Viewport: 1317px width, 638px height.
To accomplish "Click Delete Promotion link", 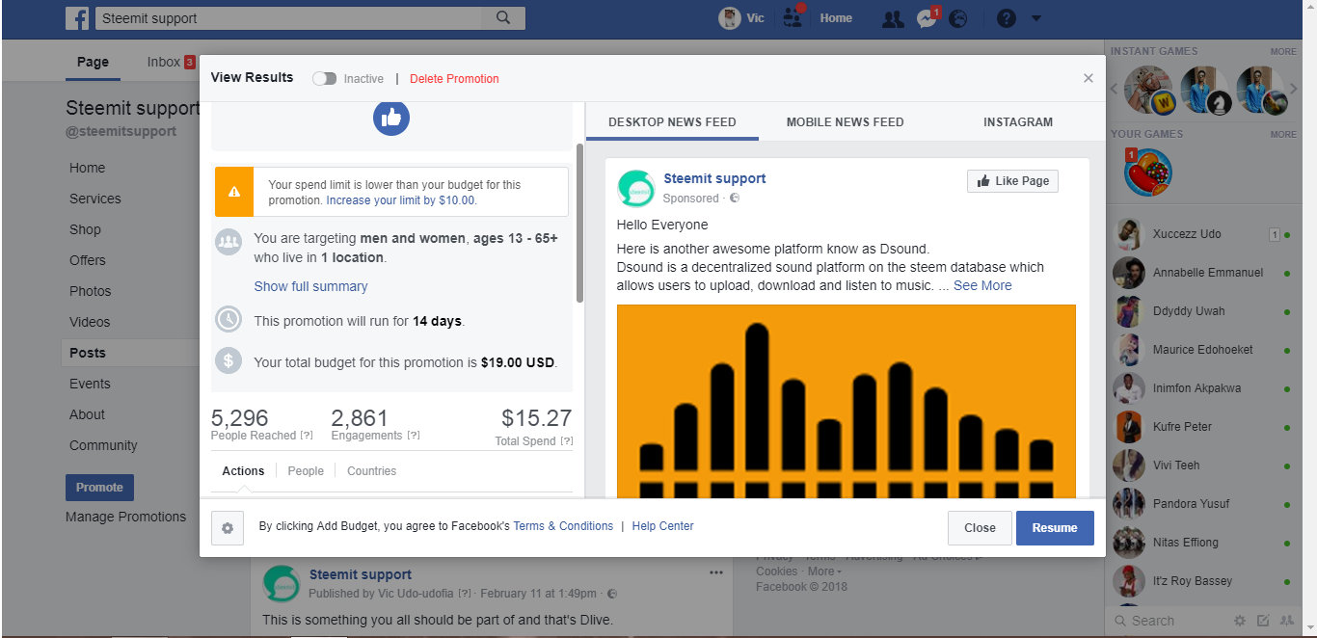I will click(x=454, y=79).
